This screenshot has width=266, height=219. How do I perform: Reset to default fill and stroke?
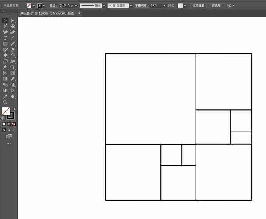(4, 119)
